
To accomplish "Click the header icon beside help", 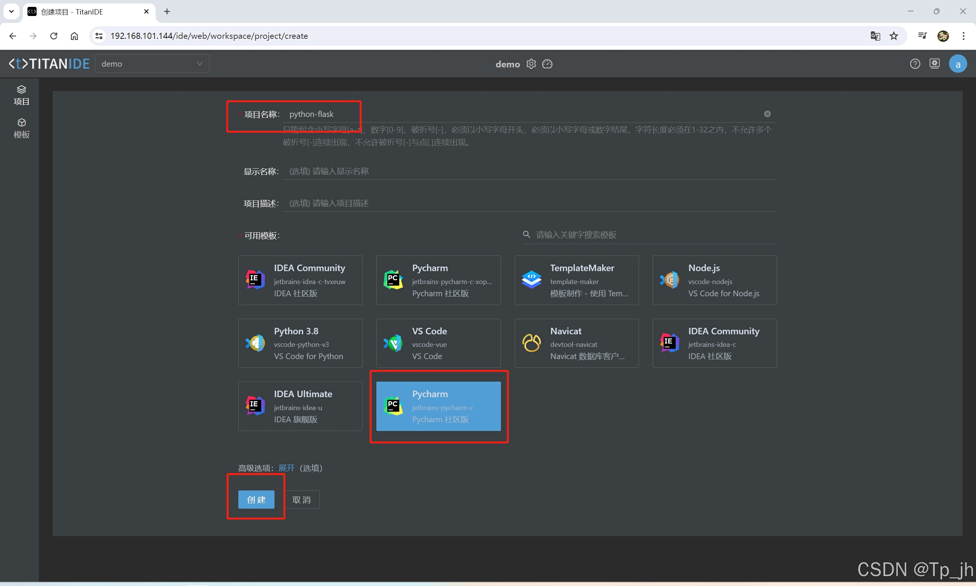I will (x=934, y=64).
